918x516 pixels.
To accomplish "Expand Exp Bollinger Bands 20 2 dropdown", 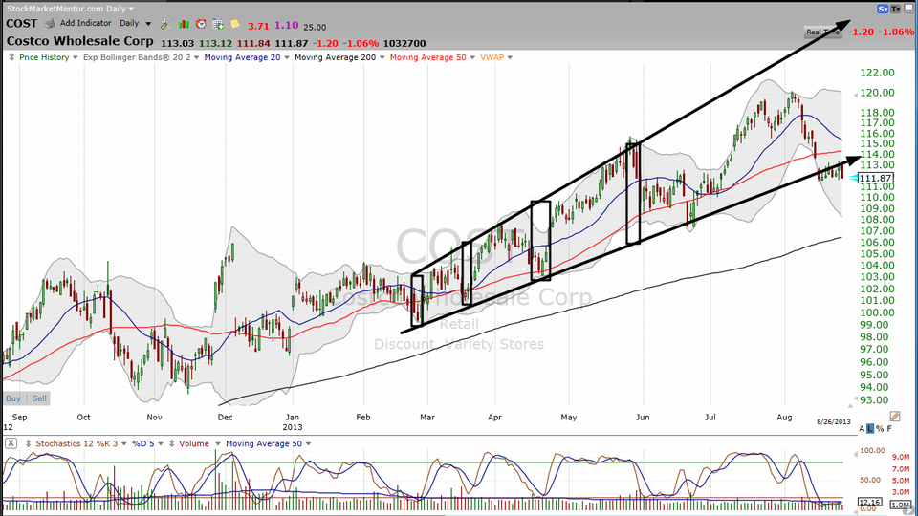I will click(196, 57).
